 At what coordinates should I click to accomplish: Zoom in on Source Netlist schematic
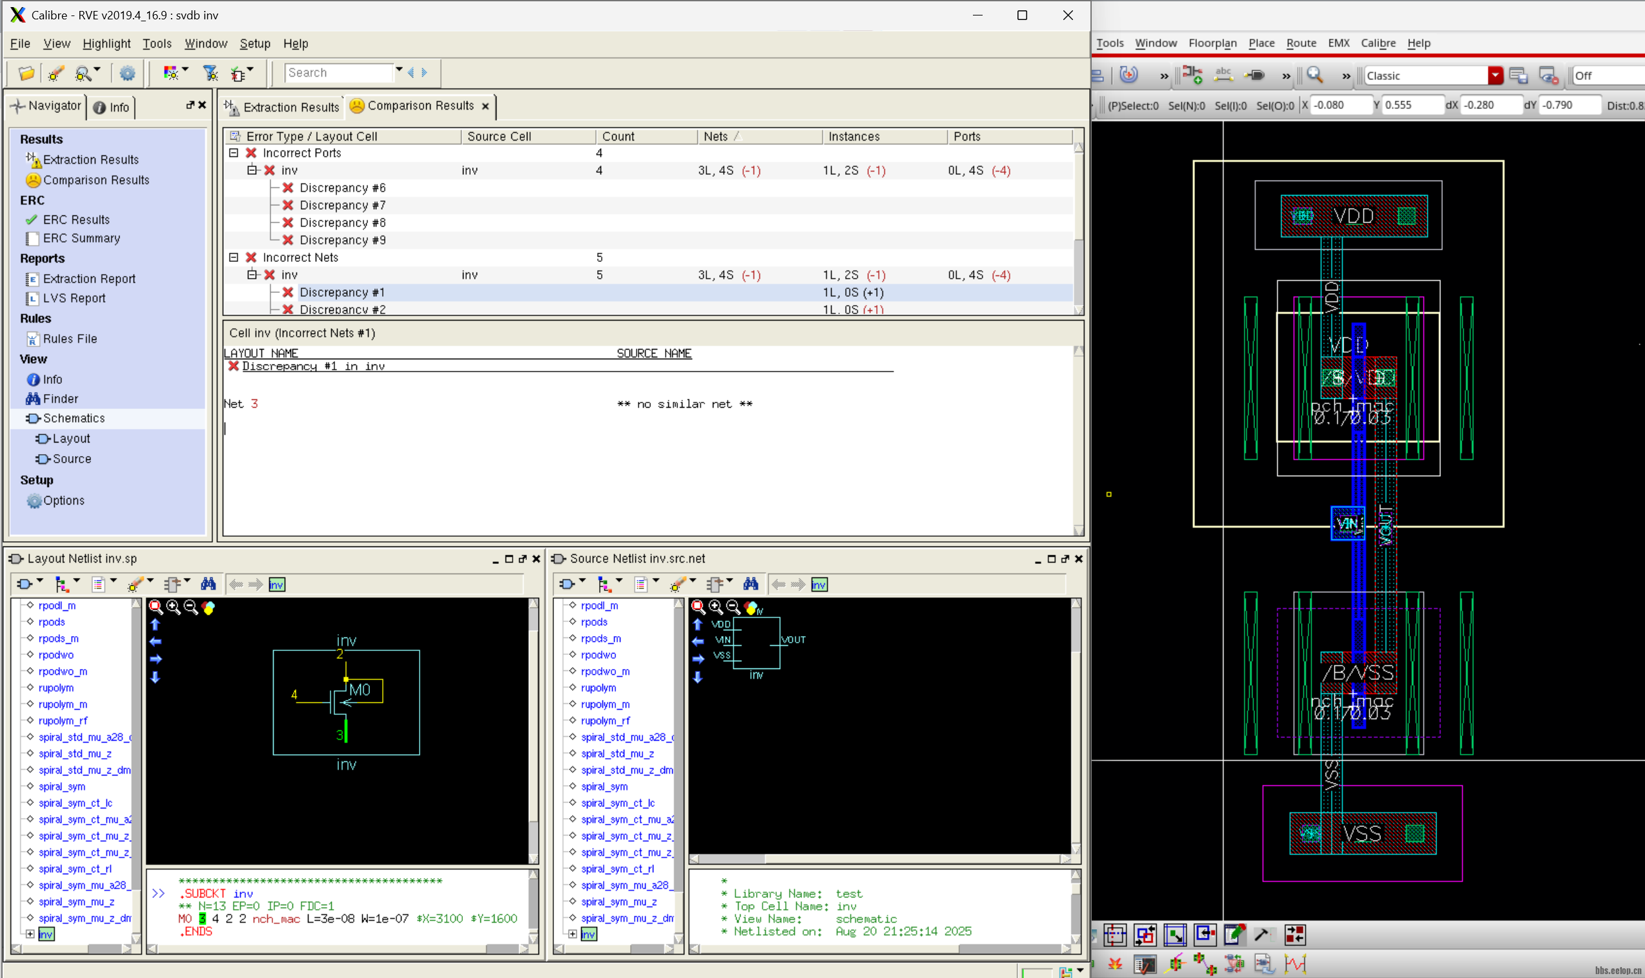click(715, 607)
